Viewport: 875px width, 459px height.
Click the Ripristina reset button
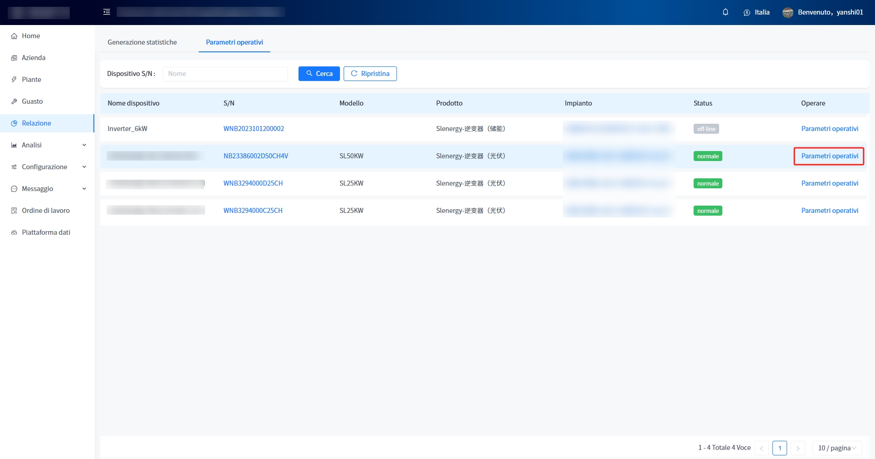370,74
